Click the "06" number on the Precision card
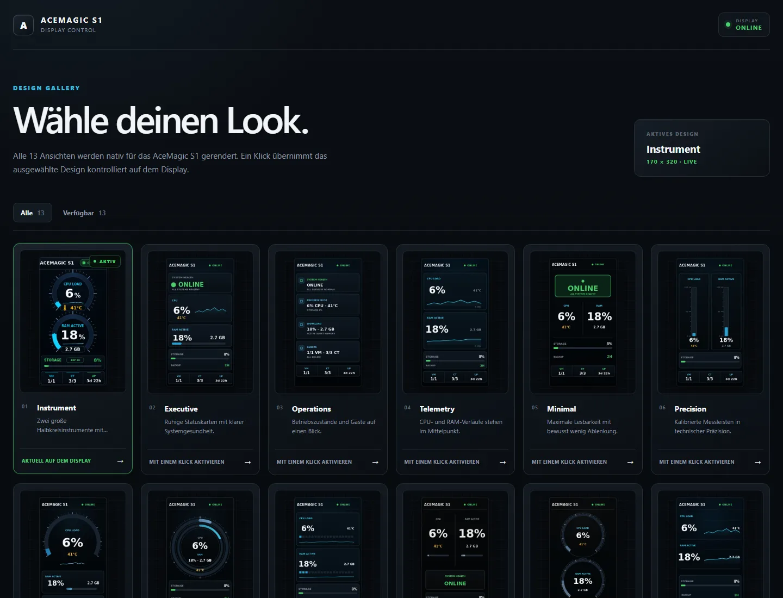This screenshot has height=598, width=783. pos(662,408)
